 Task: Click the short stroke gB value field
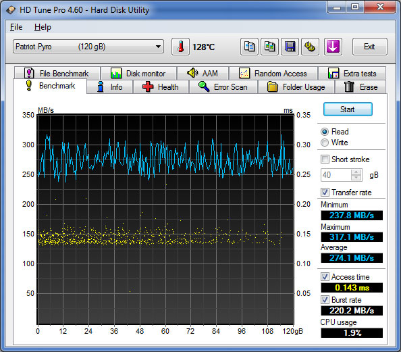(336, 175)
